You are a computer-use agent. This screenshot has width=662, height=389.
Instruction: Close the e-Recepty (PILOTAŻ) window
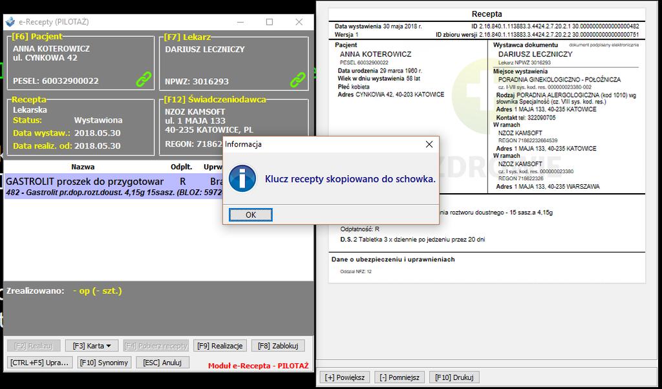[x=299, y=22]
